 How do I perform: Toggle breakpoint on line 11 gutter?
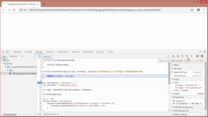point(40,83)
